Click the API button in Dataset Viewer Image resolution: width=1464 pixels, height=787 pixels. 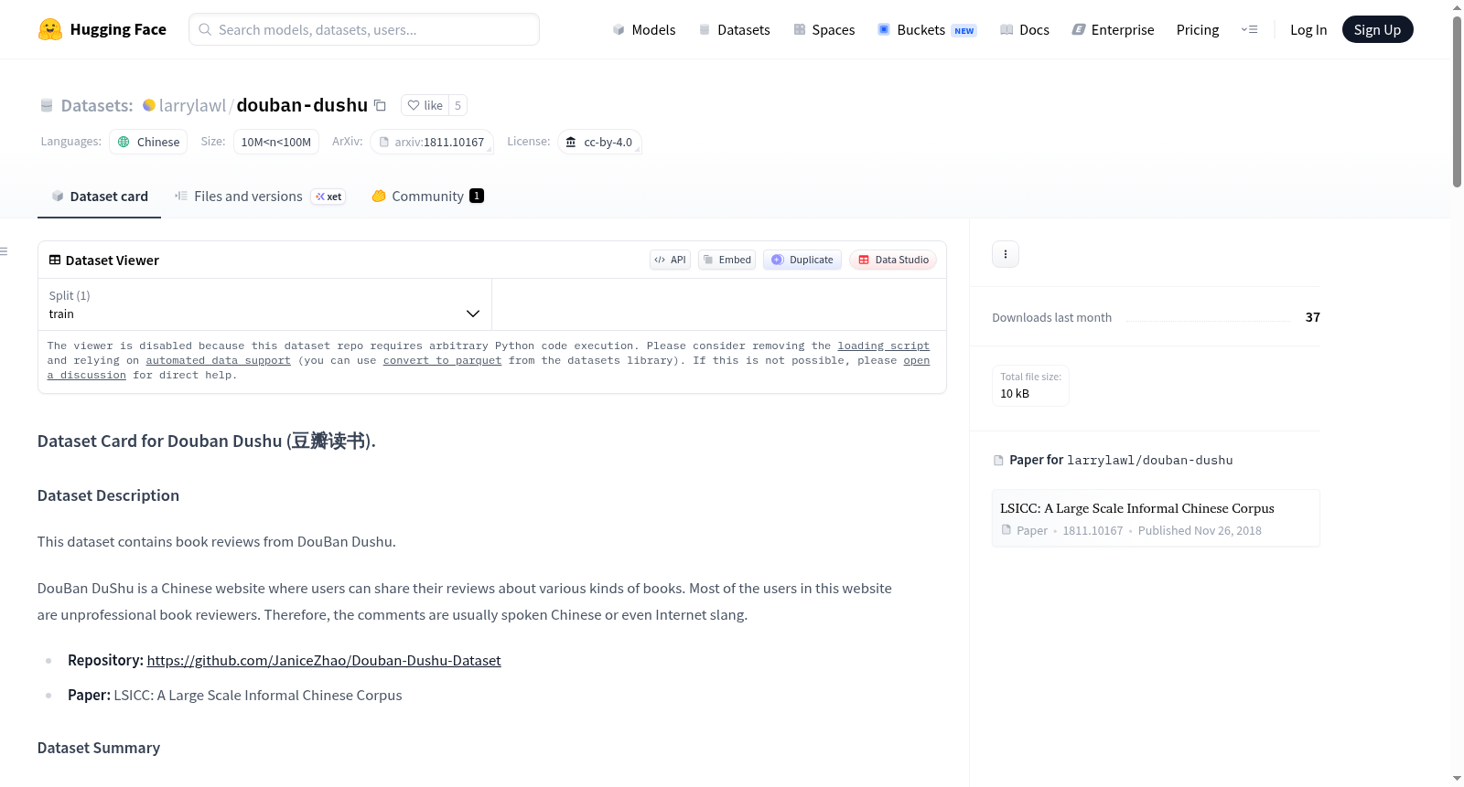coord(670,260)
